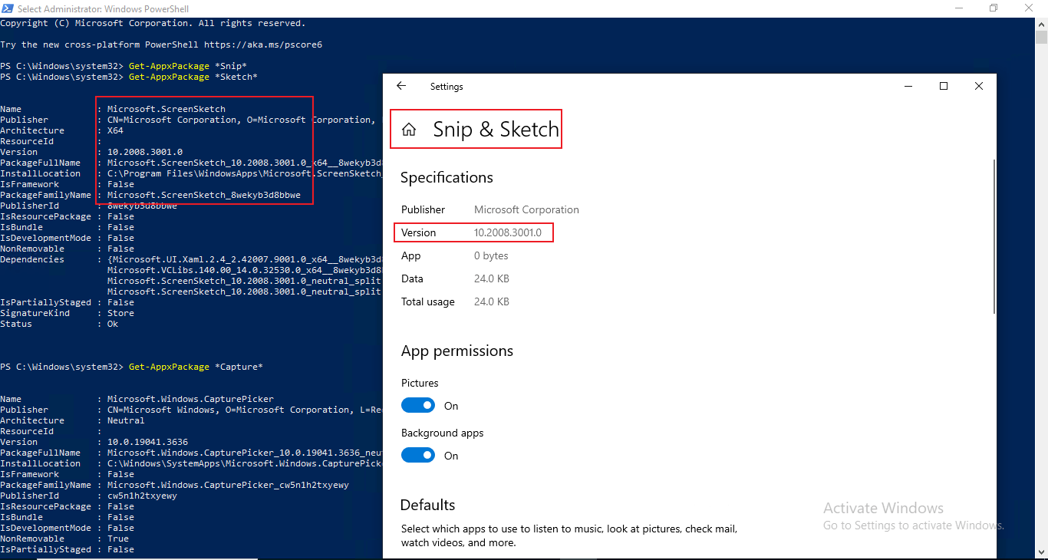Click the 'Snip & Sketch' page heading
Viewport: 1048px width, 560px height.
point(496,129)
